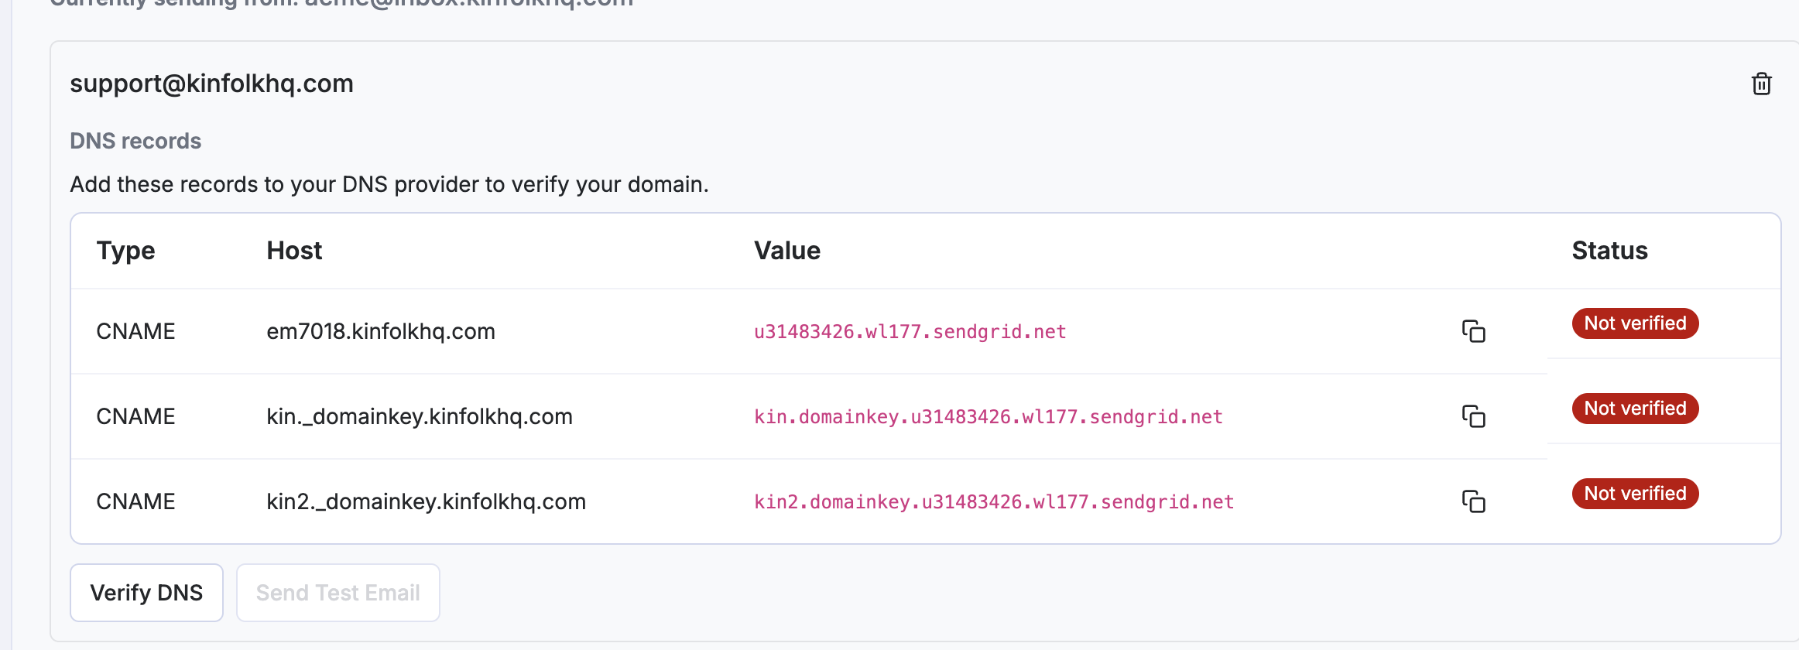The width and height of the screenshot is (1799, 650).
Task: Click the Send Test Email button
Action: pyautogui.click(x=338, y=593)
